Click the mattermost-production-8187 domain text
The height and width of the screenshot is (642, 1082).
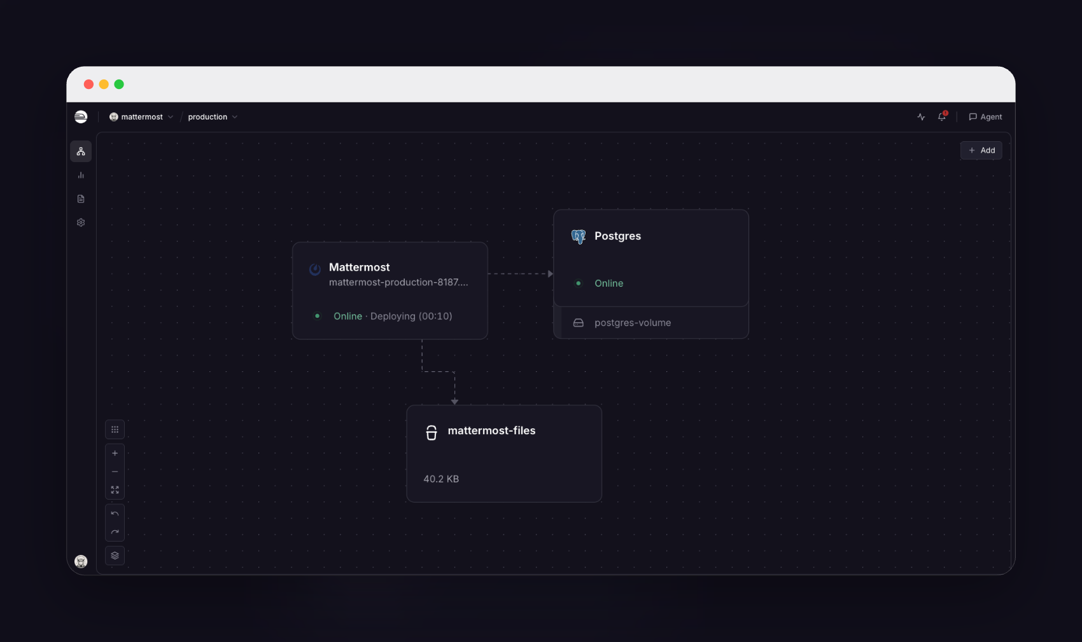(398, 282)
